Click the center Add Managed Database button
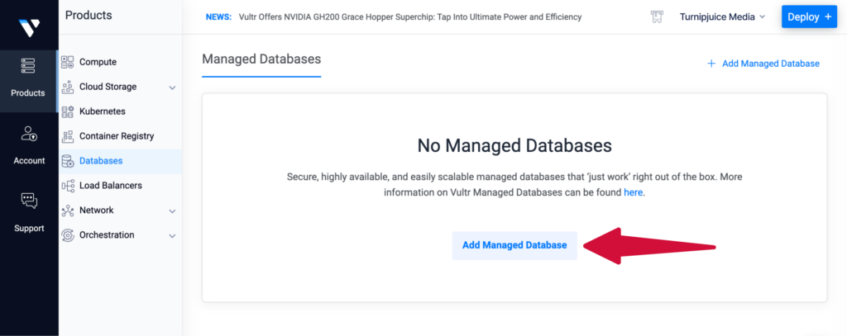 click(514, 245)
